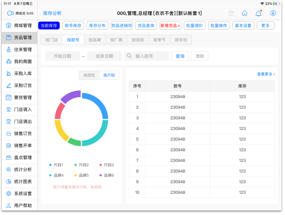Filter inventory 按季节
The width and height of the screenshot is (285, 215).
[159, 40]
